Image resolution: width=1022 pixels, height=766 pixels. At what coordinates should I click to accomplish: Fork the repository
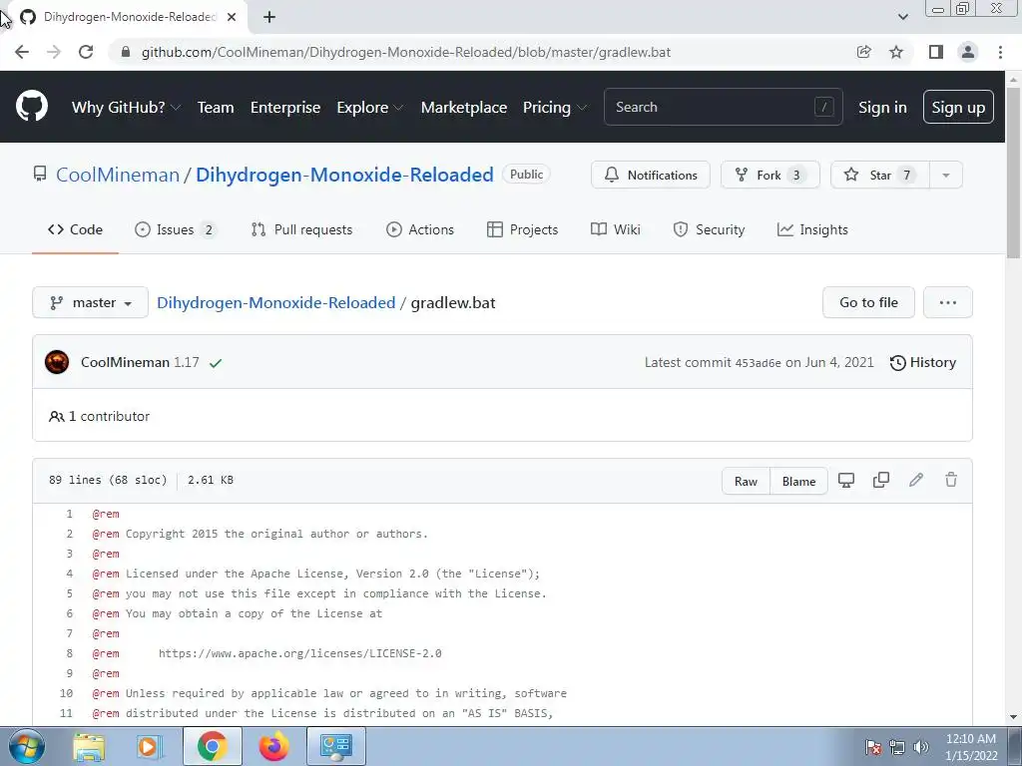pos(769,175)
